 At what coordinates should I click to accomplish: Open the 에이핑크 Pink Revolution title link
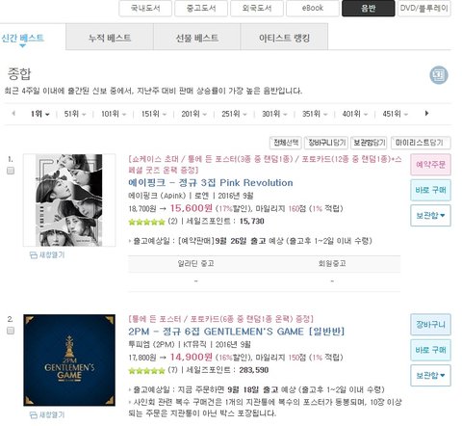click(211, 182)
